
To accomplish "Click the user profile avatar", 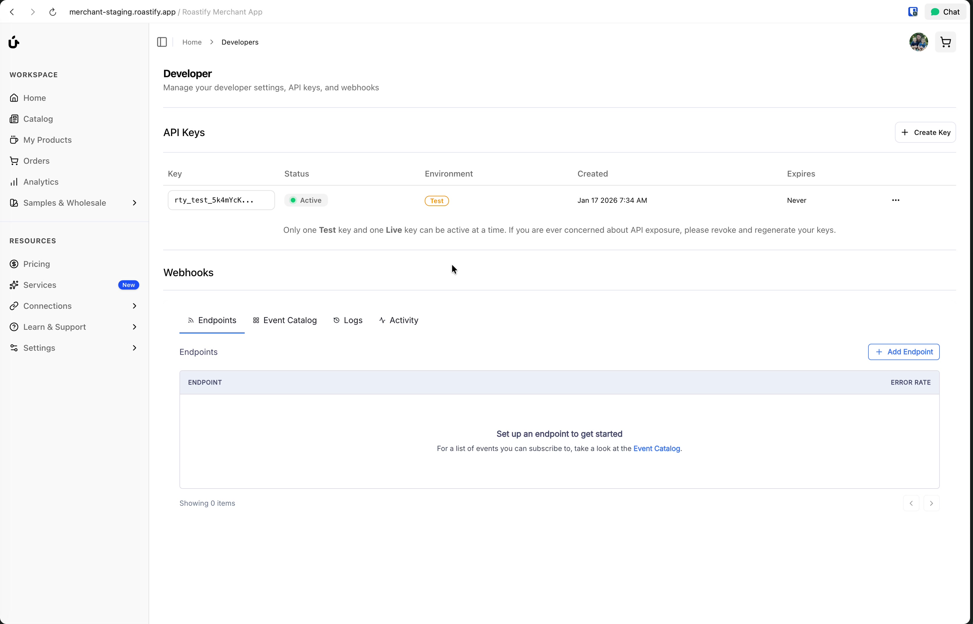I will click(918, 42).
